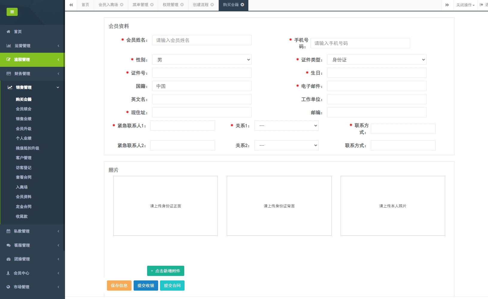Click the 保存信息 button

click(119, 286)
